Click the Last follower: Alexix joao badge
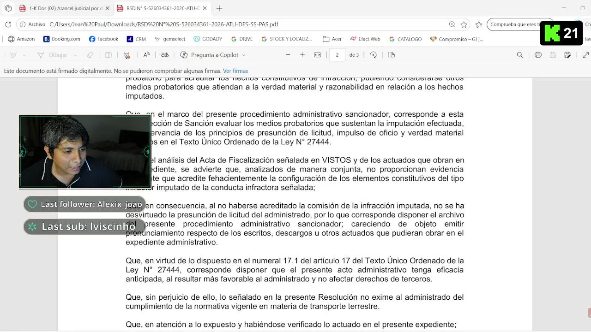Viewport: 591px width, 332px height. point(84,204)
